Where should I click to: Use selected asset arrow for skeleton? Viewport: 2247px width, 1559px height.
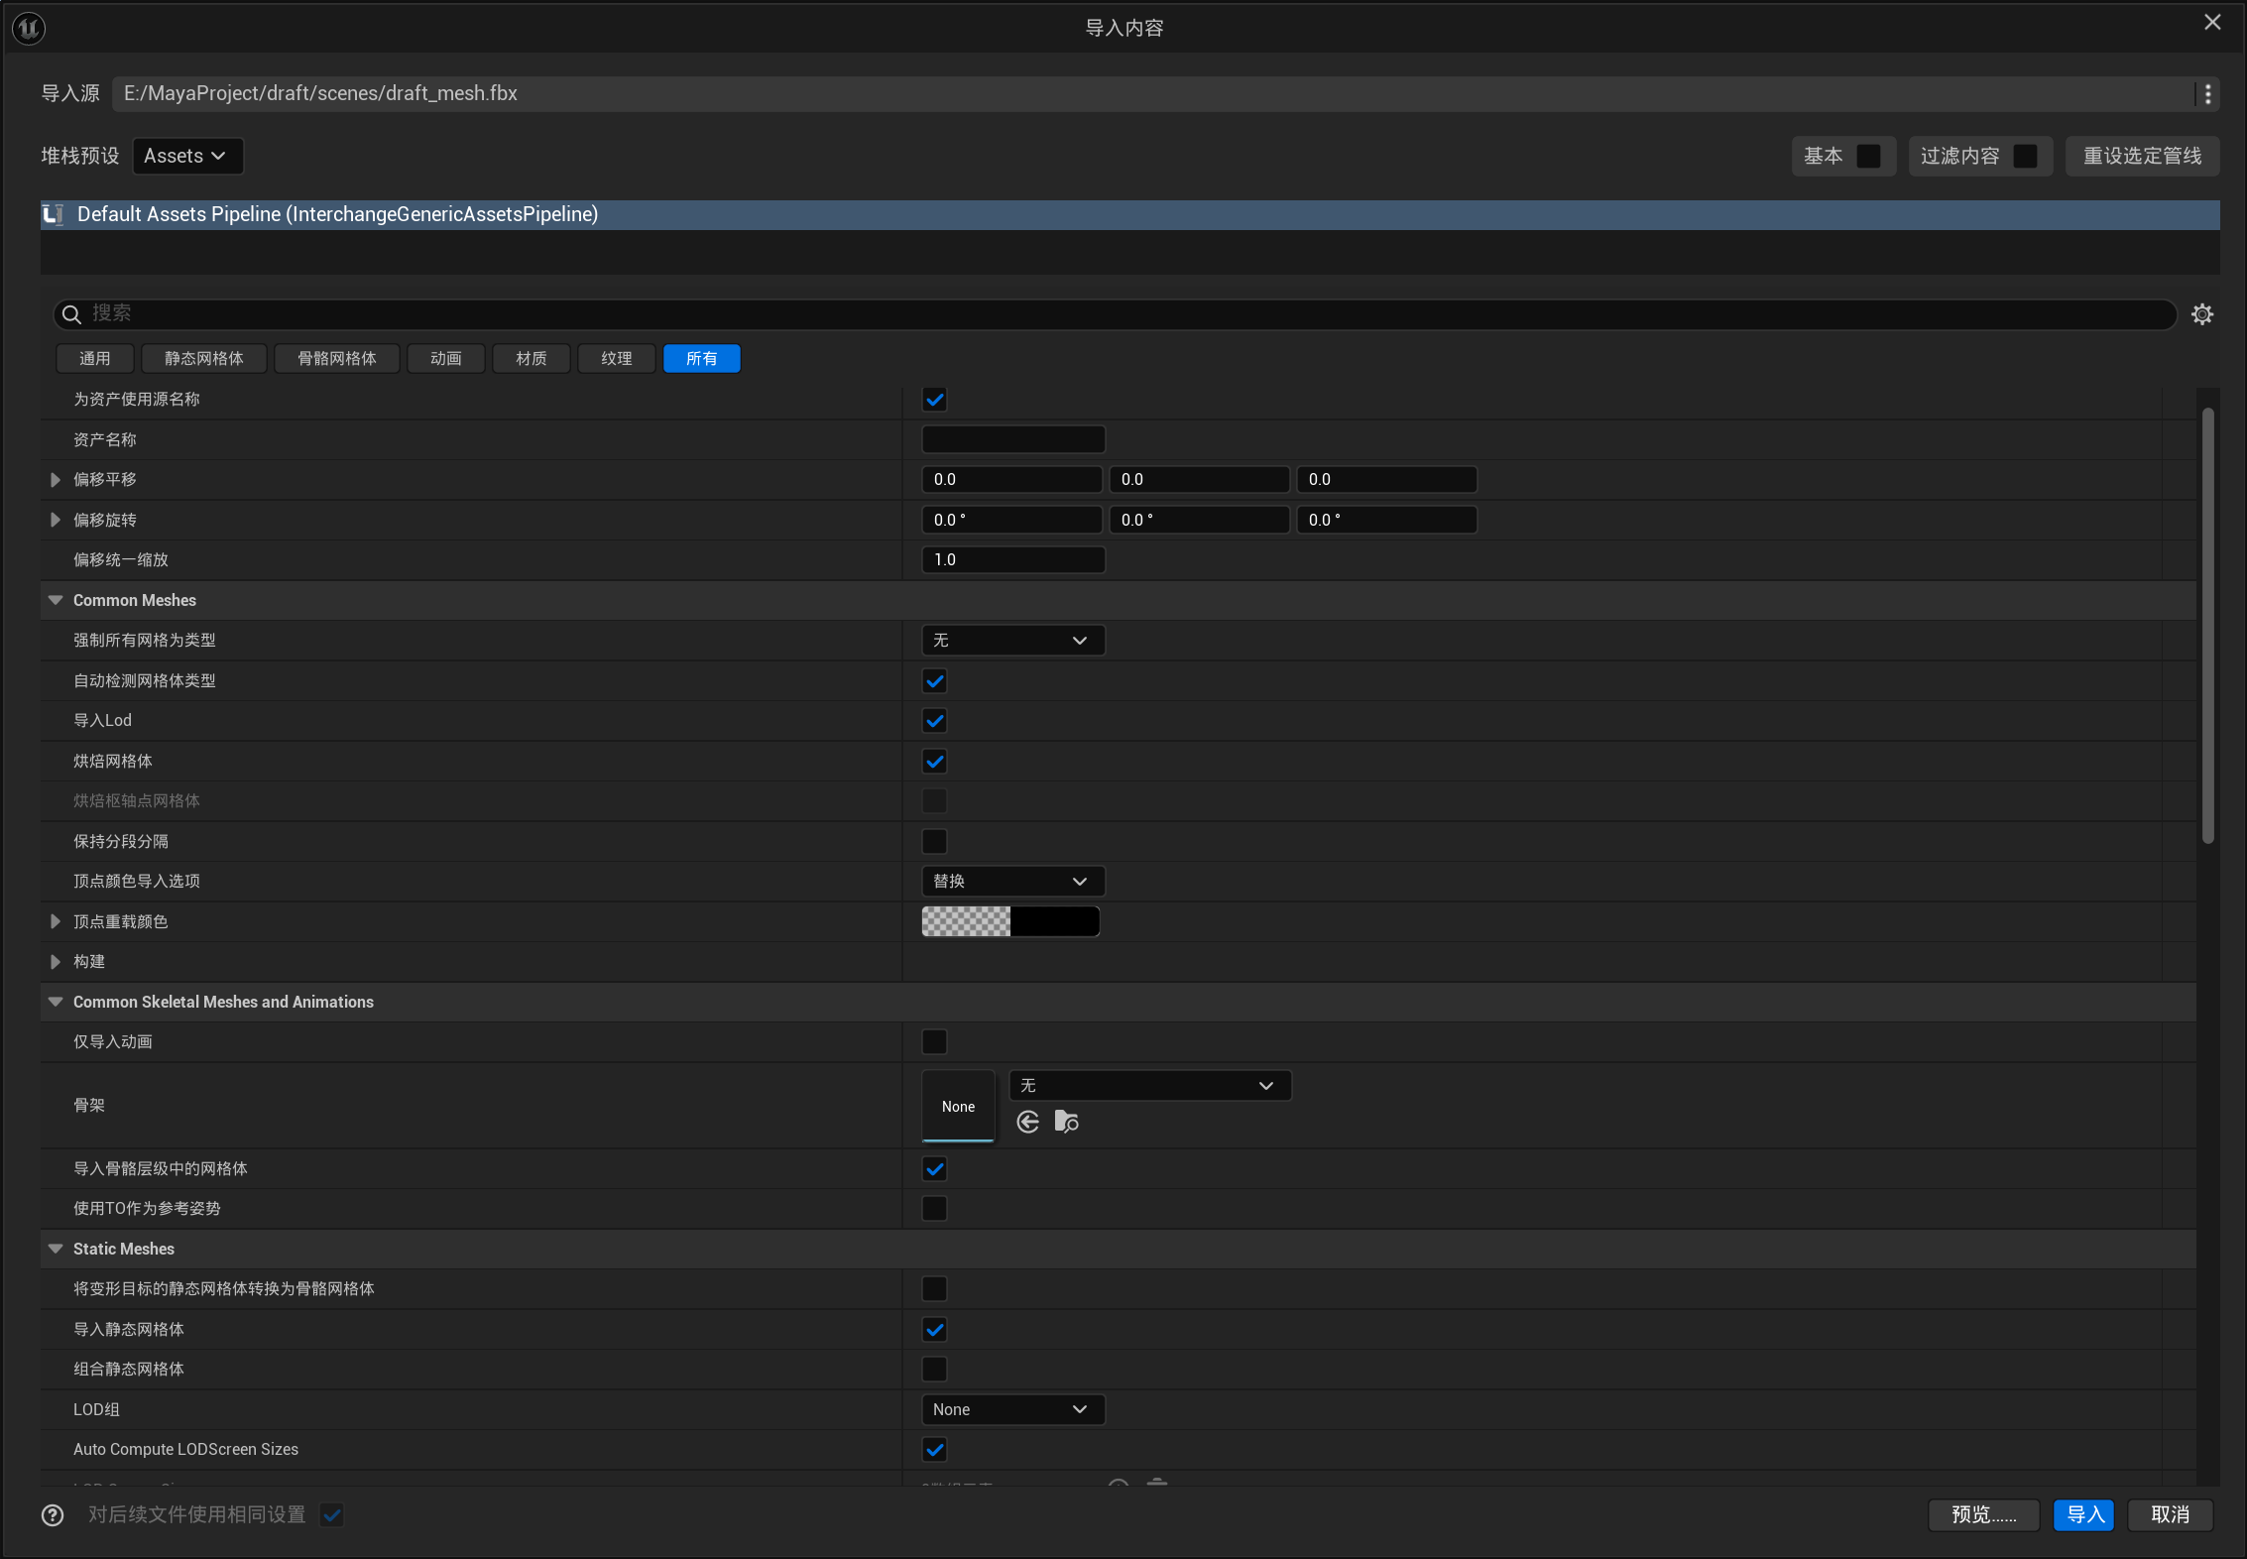point(1028,1122)
